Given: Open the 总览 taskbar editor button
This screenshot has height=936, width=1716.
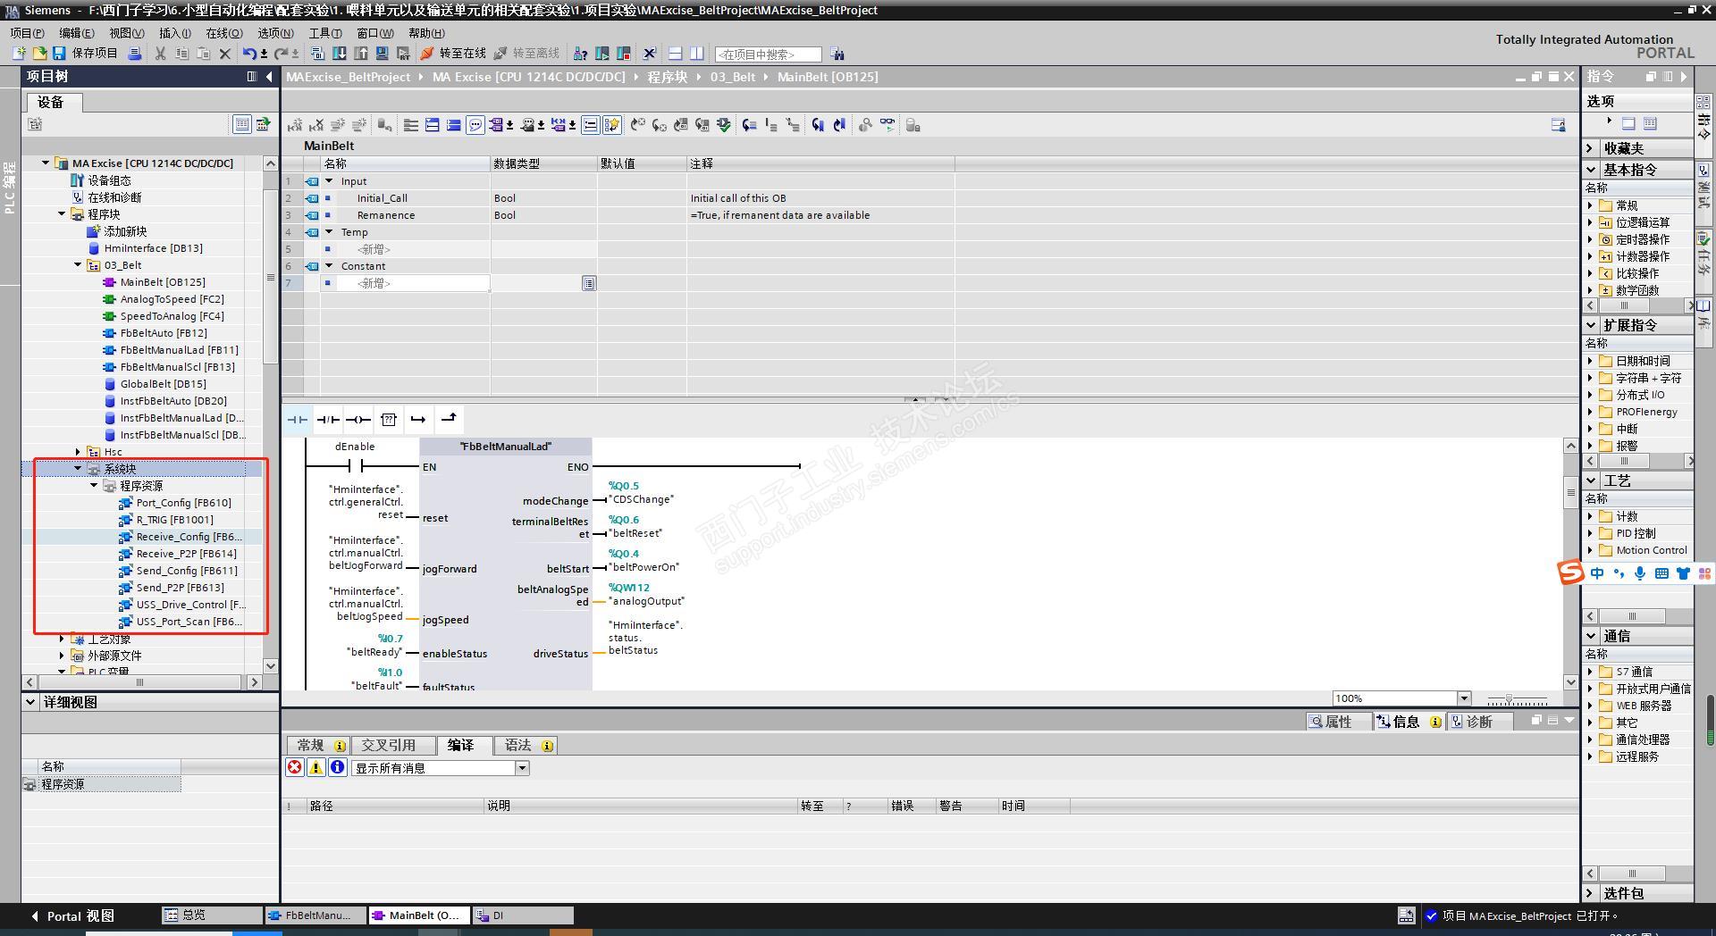Looking at the screenshot, I should pos(212,915).
